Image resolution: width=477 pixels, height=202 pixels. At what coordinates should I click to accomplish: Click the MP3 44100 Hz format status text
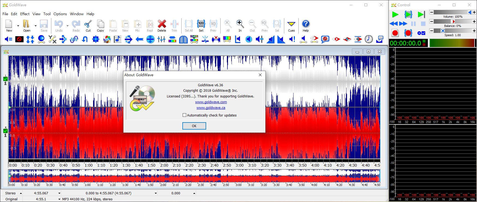coord(87,199)
